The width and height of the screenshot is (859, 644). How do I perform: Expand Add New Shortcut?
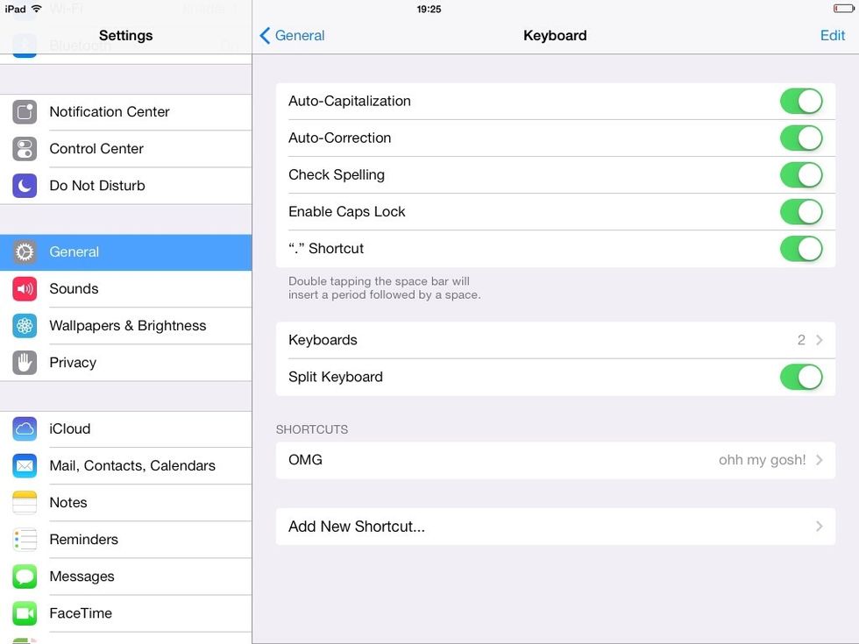click(x=555, y=527)
